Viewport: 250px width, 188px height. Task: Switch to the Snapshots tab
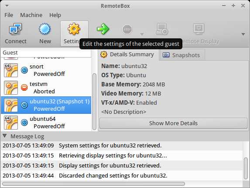click(182, 55)
